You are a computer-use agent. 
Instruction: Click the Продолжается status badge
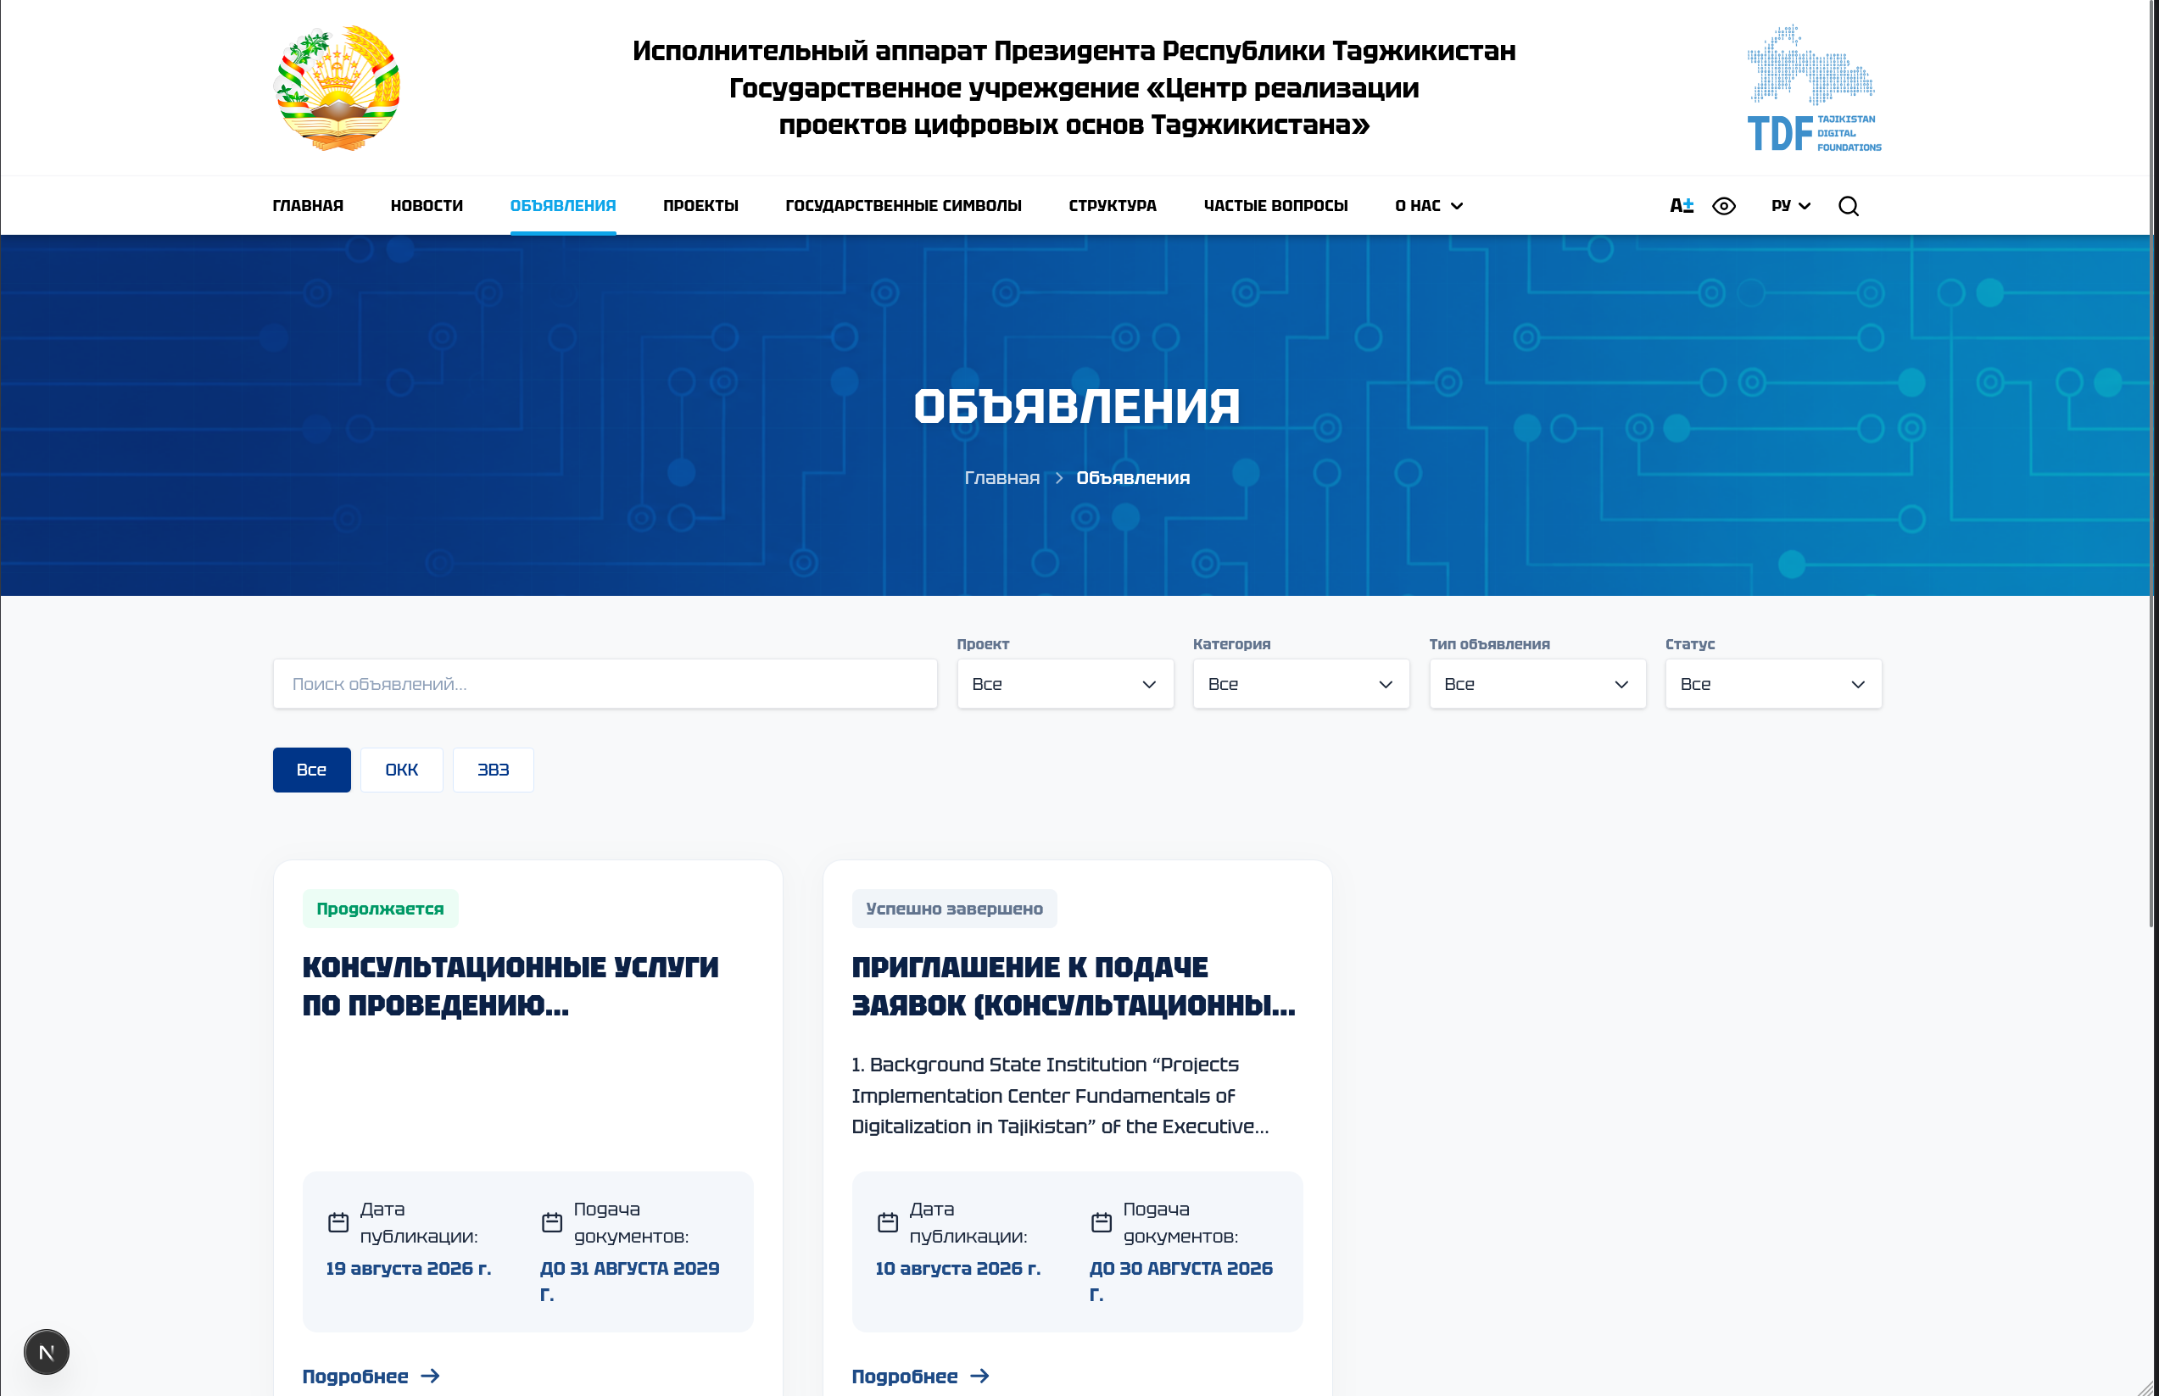click(381, 909)
